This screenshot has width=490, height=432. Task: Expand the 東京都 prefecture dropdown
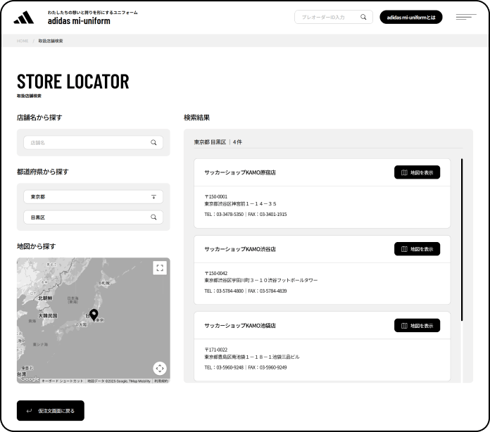tap(153, 197)
